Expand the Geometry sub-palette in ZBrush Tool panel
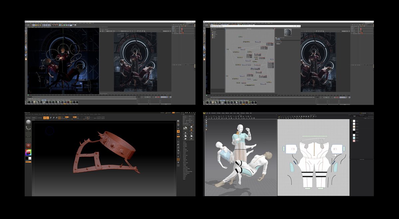 pos(185,144)
